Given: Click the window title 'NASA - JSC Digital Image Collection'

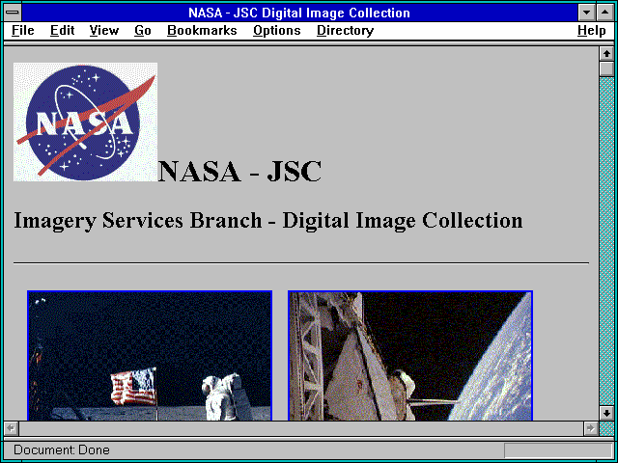Looking at the screenshot, I should coord(299,13).
